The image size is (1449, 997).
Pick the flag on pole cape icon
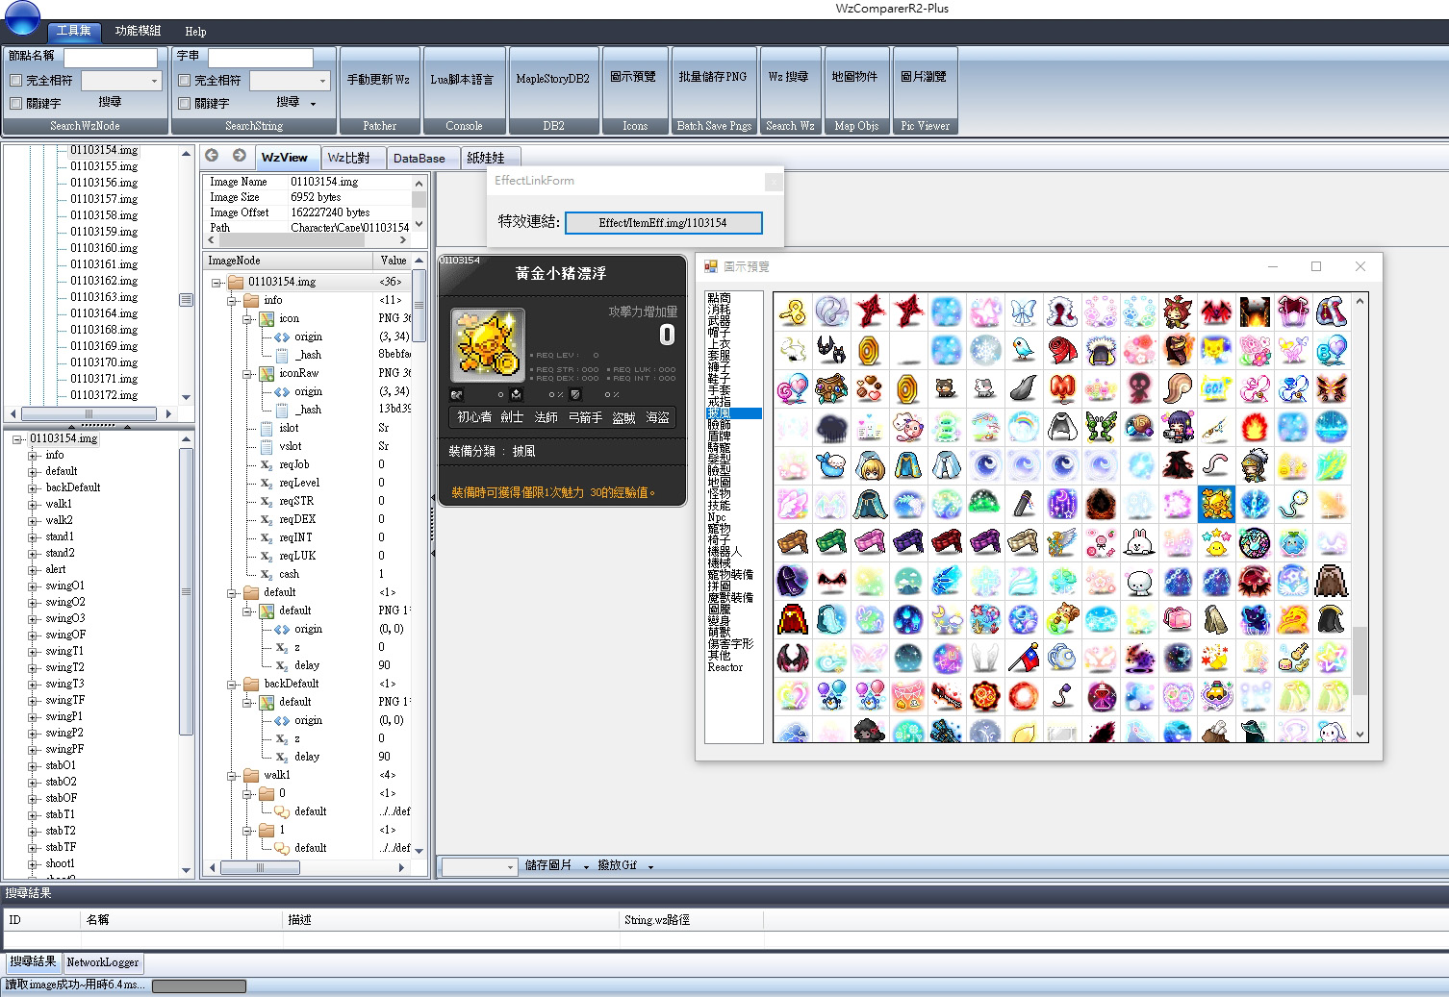1024,658
